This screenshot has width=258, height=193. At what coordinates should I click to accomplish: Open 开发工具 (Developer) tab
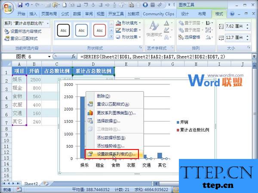116,14
